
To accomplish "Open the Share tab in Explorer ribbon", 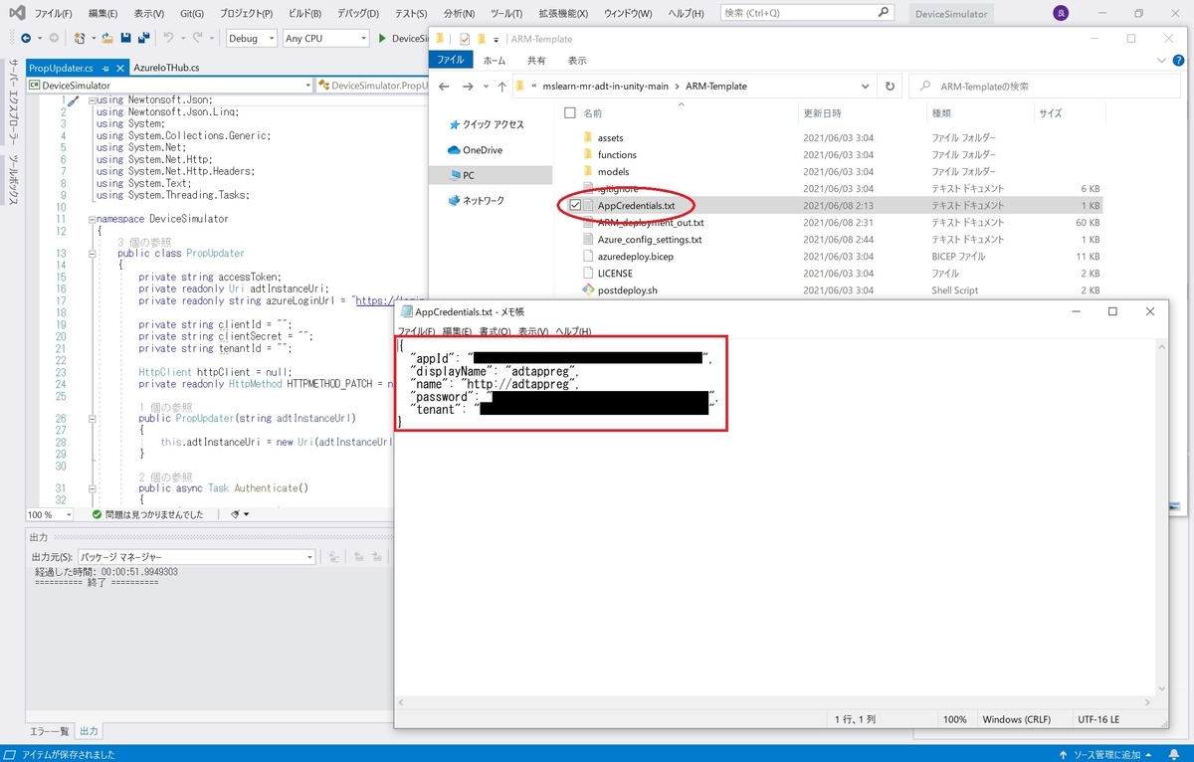I will click(x=535, y=60).
